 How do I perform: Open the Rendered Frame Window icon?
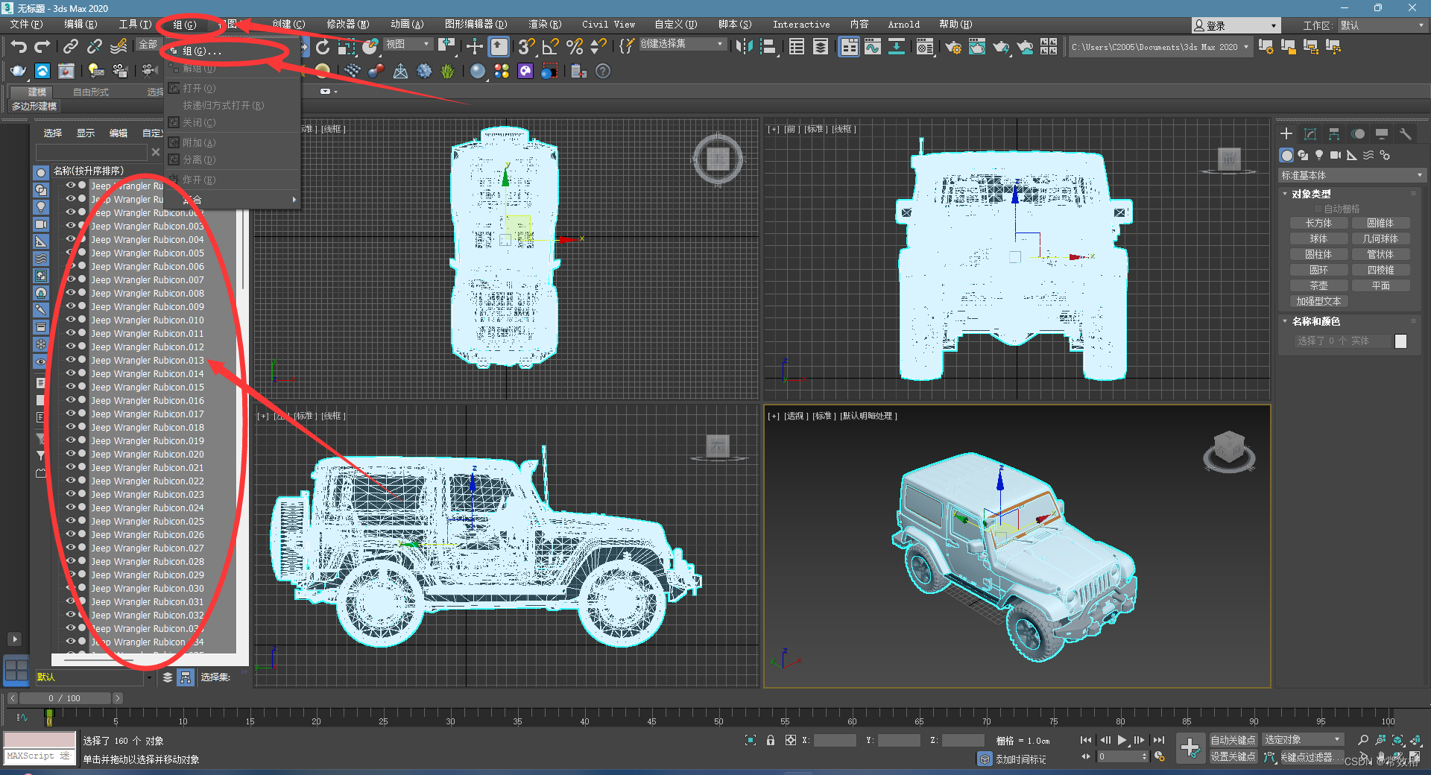977,47
